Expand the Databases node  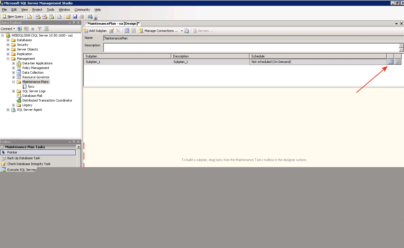pos(8,40)
